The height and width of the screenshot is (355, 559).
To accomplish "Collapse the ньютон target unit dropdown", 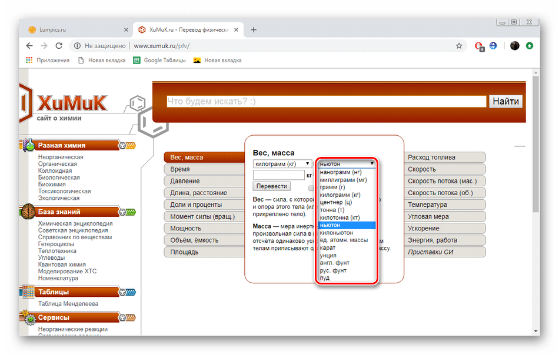I will point(347,164).
